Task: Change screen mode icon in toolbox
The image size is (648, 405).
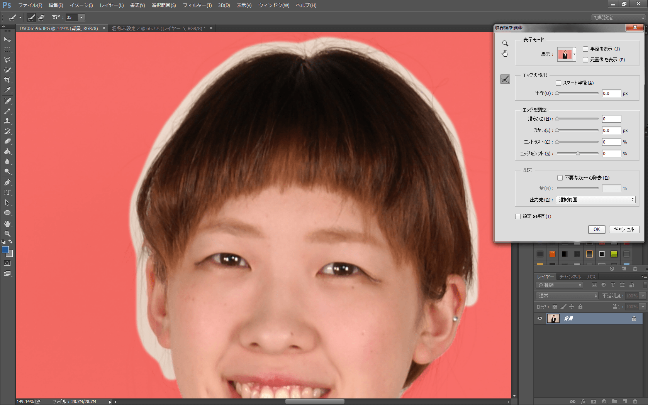Action: [x=7, y=273]
